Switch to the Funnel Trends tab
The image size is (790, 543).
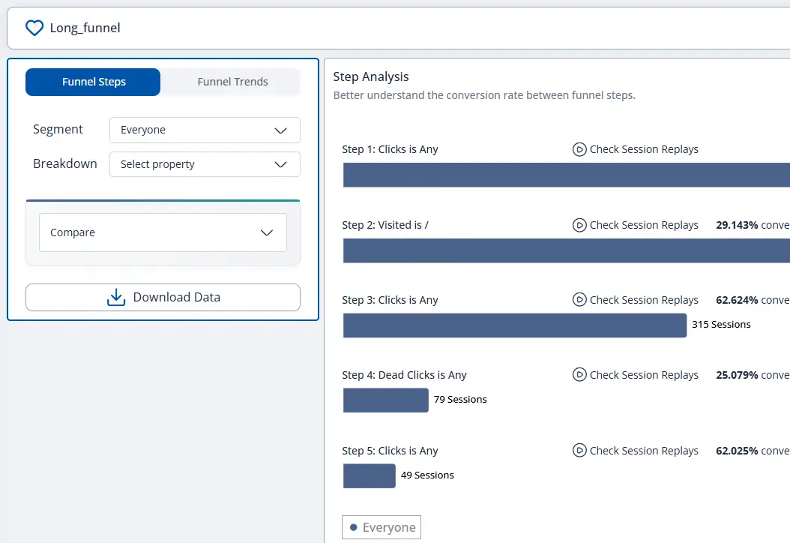[232, 82]
